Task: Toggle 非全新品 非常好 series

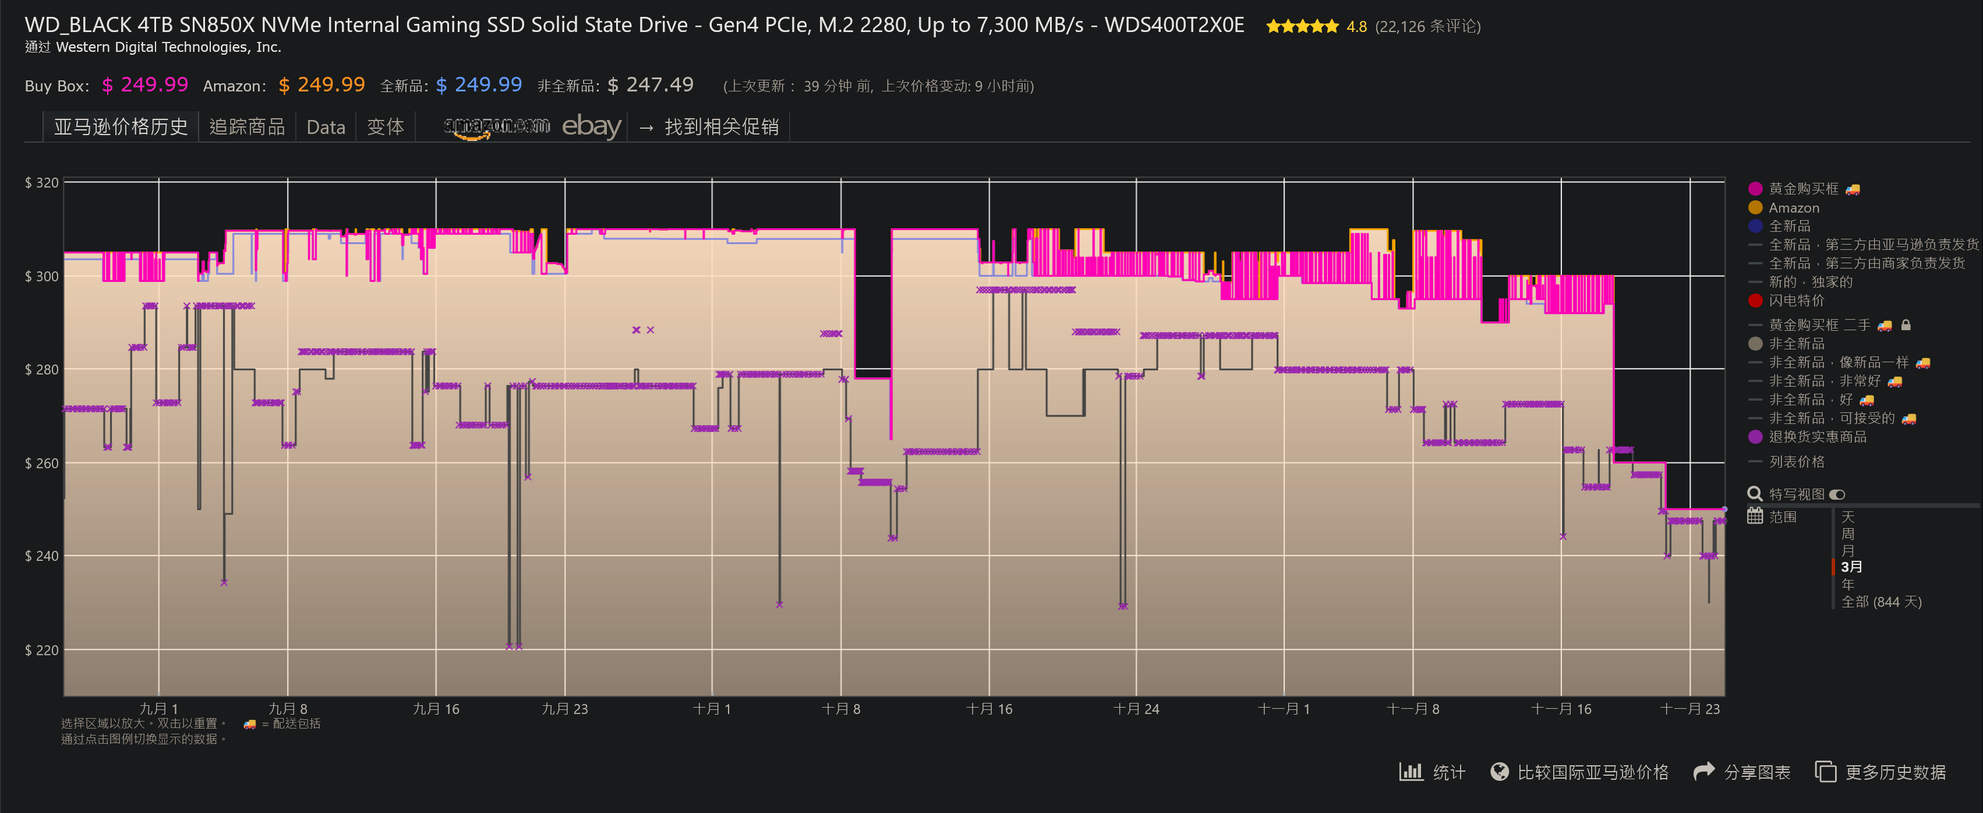Action: (x=1815, y=381)
